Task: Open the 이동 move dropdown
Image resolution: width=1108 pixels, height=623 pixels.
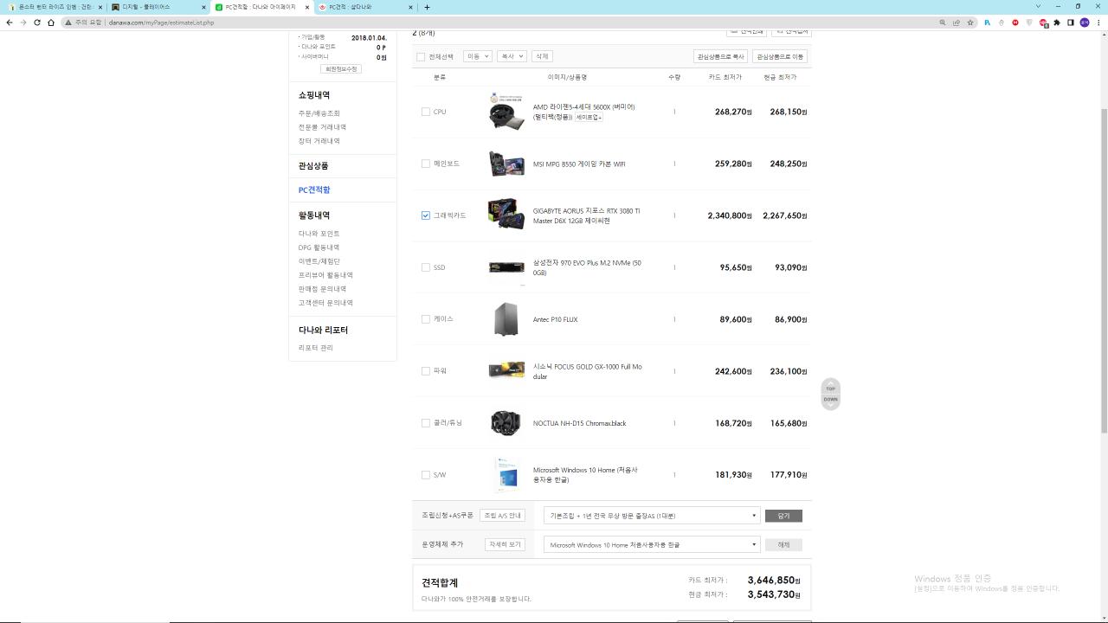Action: point(477,56)
